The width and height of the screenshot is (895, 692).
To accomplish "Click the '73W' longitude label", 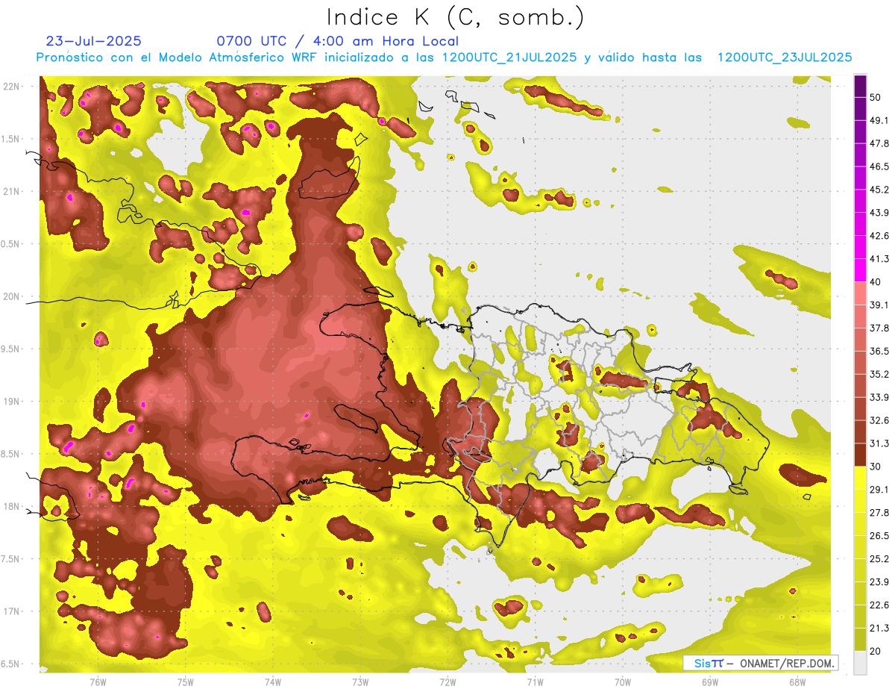I will click(359, 682).
